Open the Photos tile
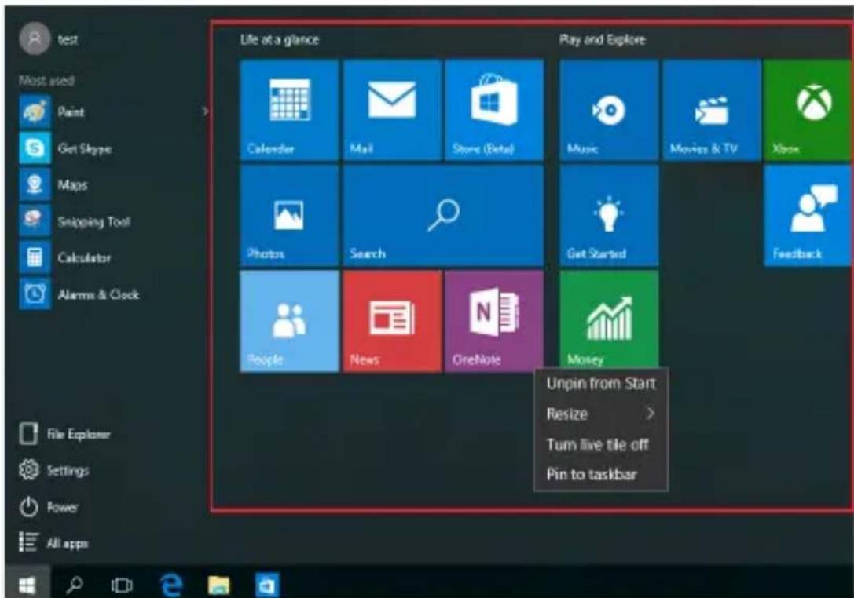The image size is (854, 598). 289,216
